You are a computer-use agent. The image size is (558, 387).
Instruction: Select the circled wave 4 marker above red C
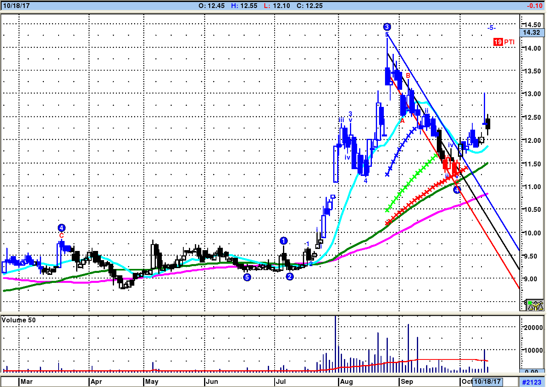tap(61, 228)
